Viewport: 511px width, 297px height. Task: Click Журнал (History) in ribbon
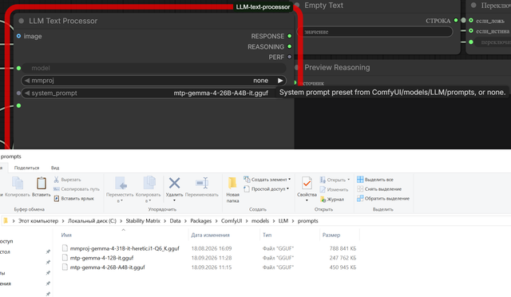tap(332, 199)
